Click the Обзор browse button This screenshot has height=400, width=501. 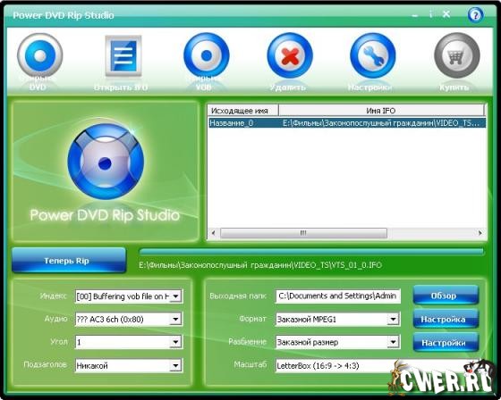(446, 296)
